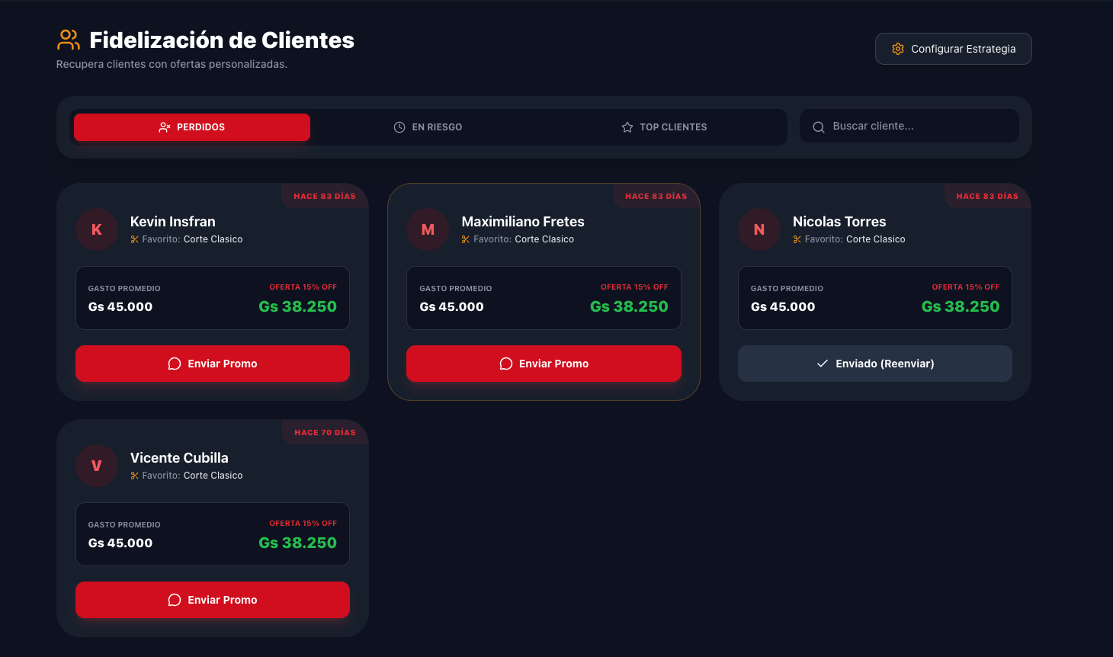Open the Top Clientes tab
Screen dimensions: 1113x657
tap(664, 127)
